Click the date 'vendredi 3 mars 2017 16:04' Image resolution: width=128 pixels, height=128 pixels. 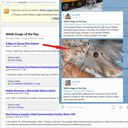point(17,93)
